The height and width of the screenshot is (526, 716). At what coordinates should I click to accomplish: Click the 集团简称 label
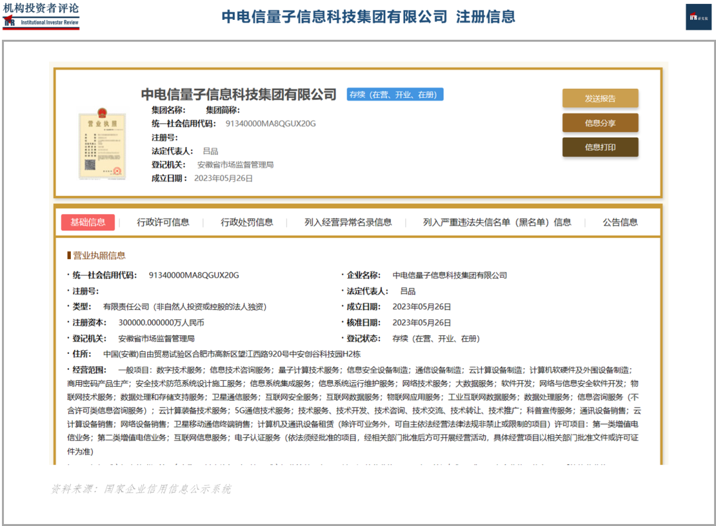[222, 110]
